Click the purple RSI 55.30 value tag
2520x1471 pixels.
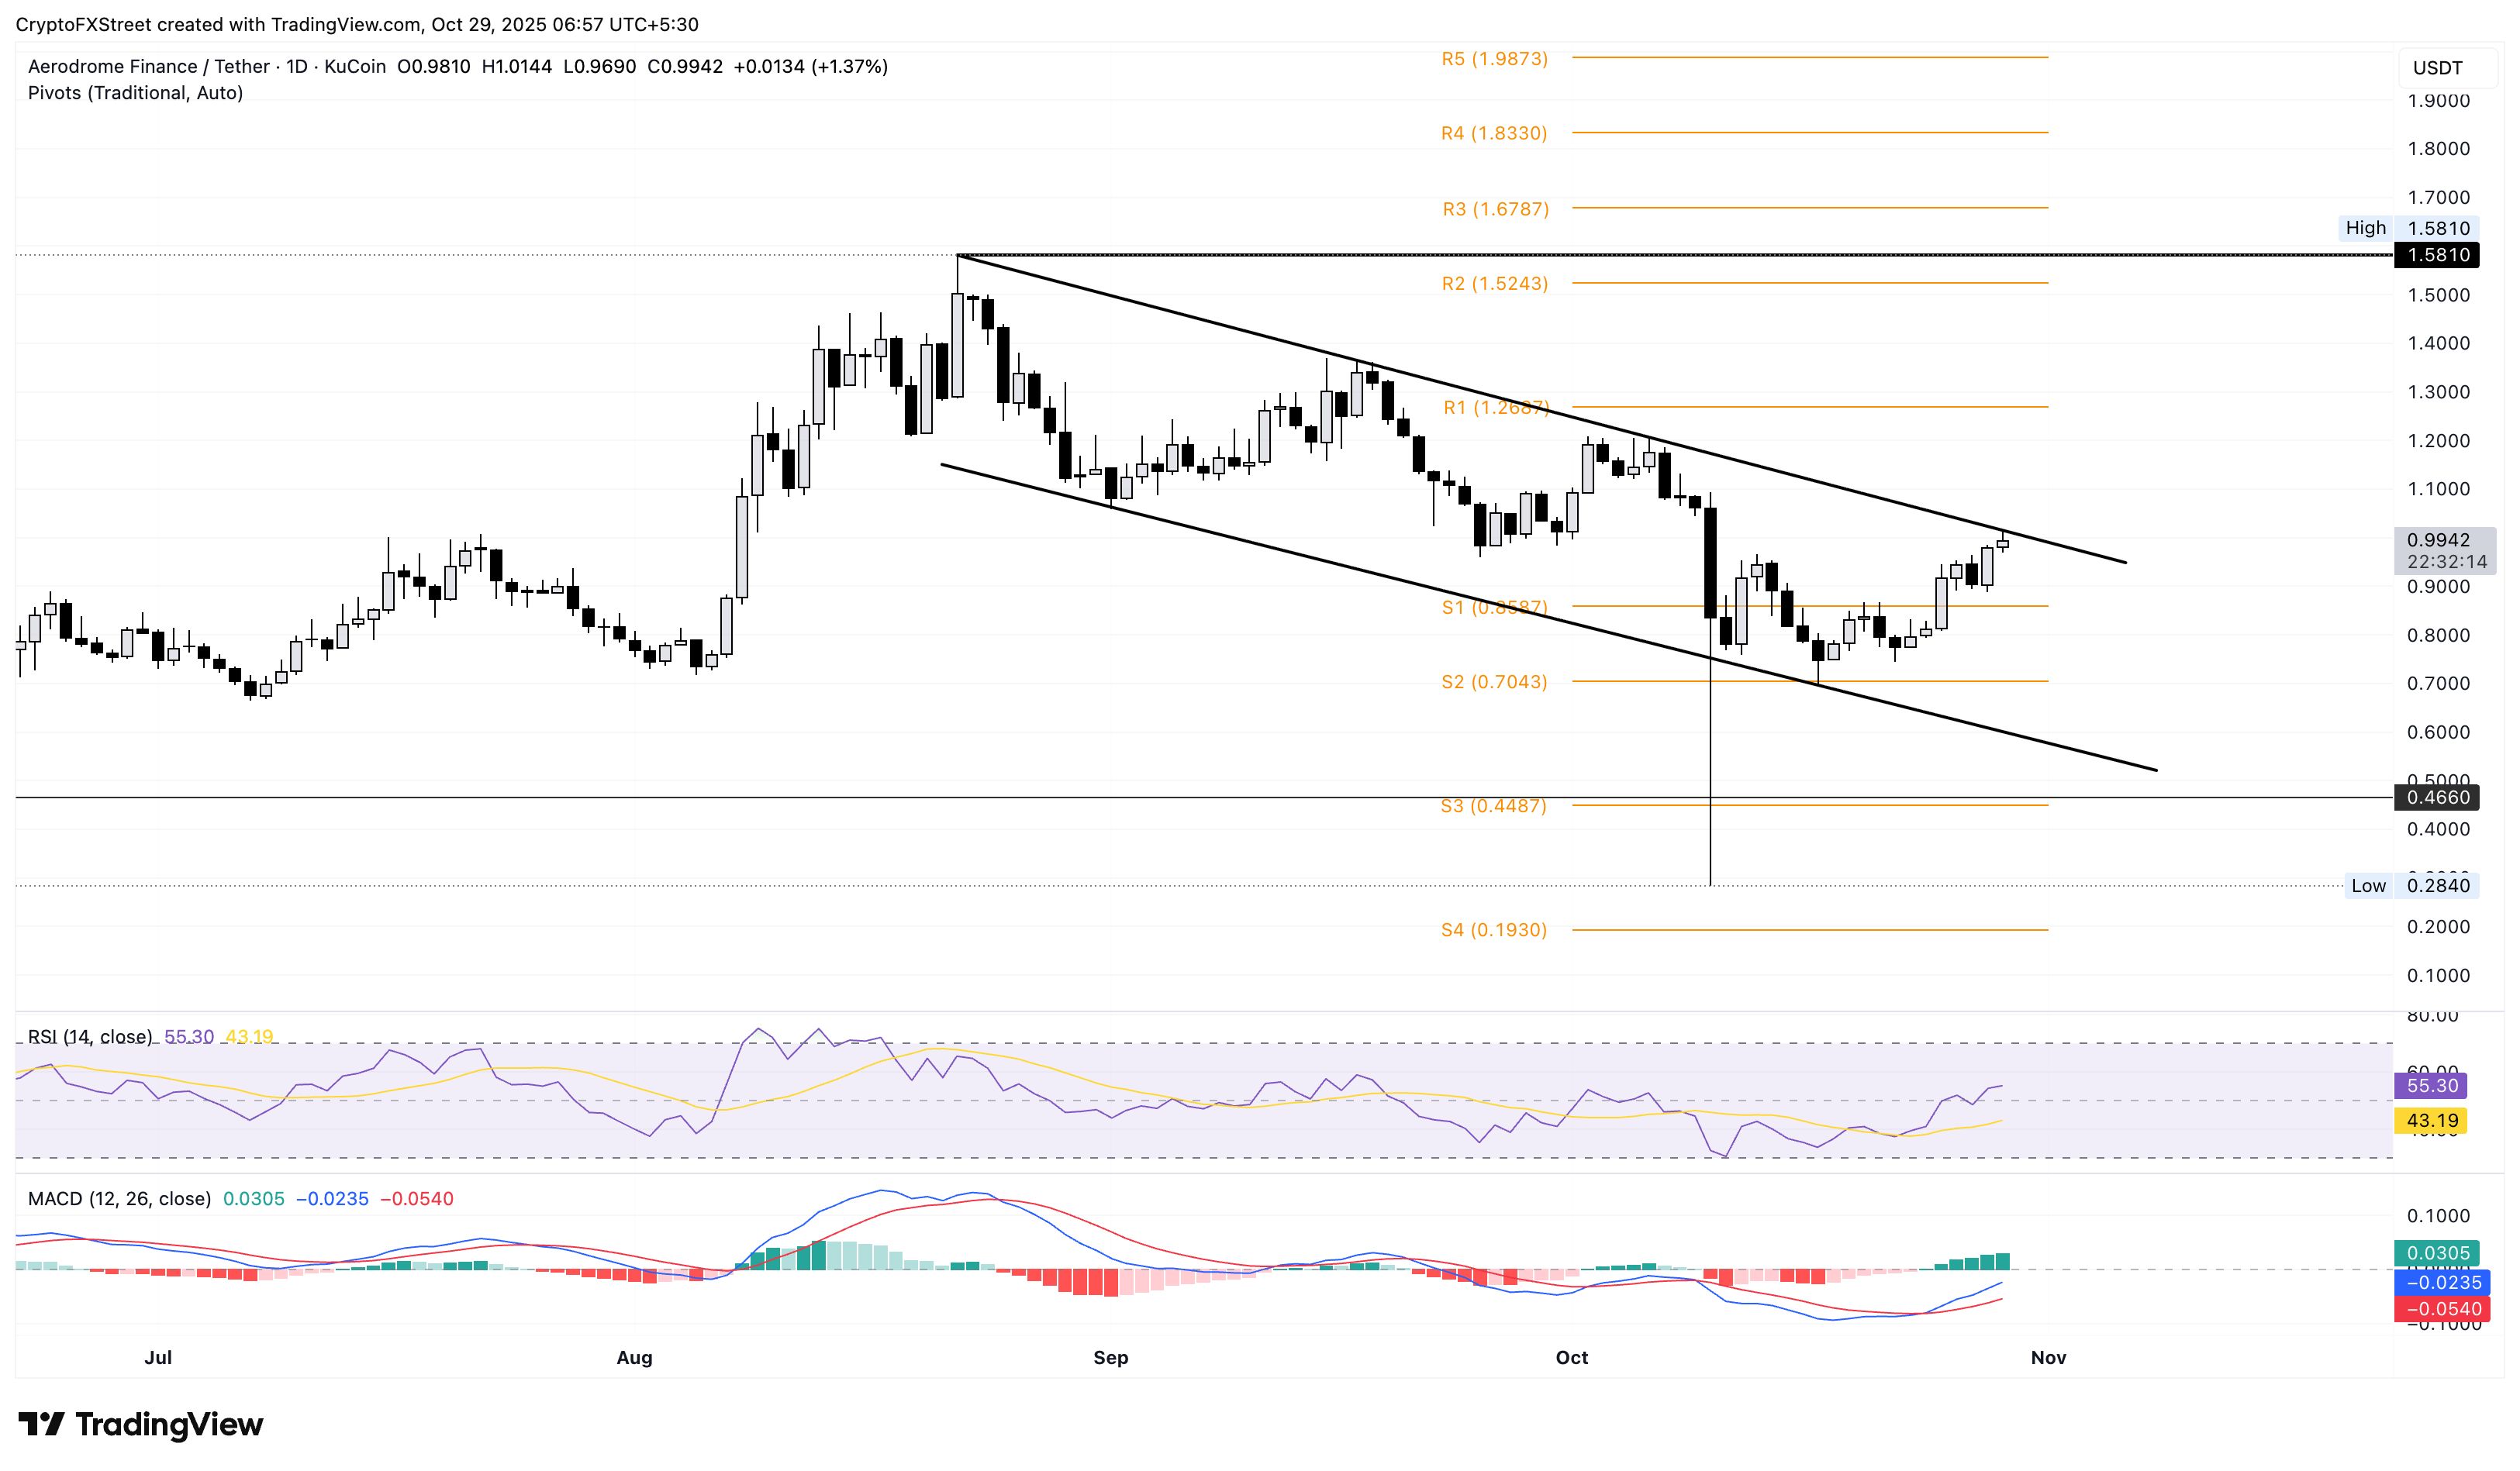[2431, 1085]
